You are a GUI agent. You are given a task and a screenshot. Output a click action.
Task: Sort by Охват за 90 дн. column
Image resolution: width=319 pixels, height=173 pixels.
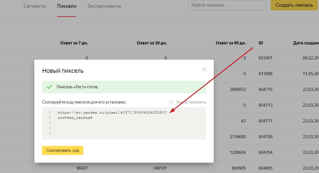(x=231, y=43)
